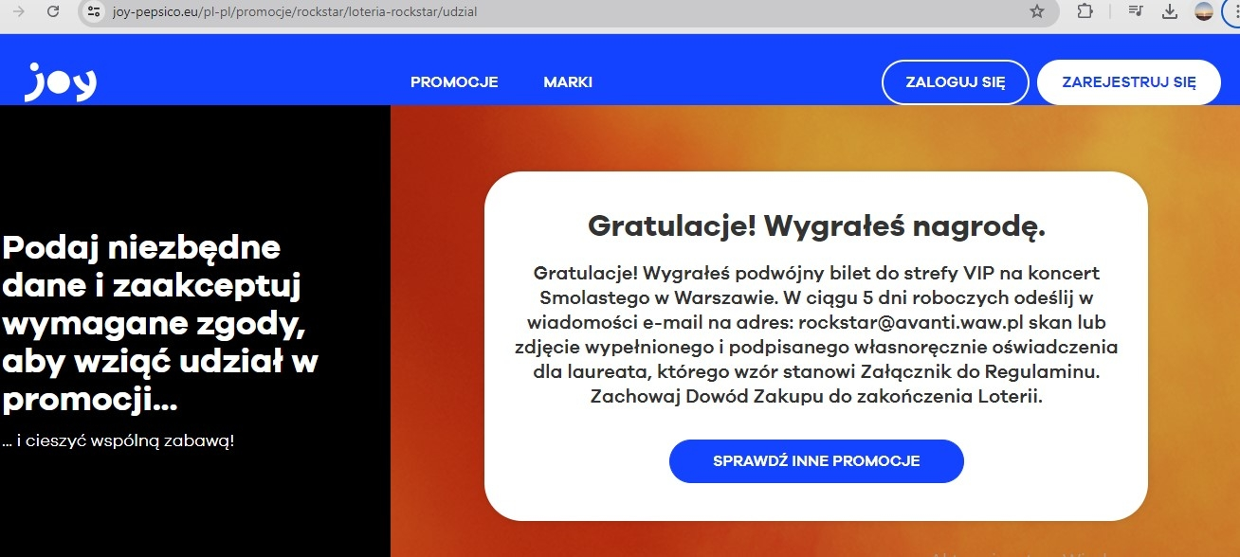
Task: Open the media controls icon
Action: click(1136, 11)
